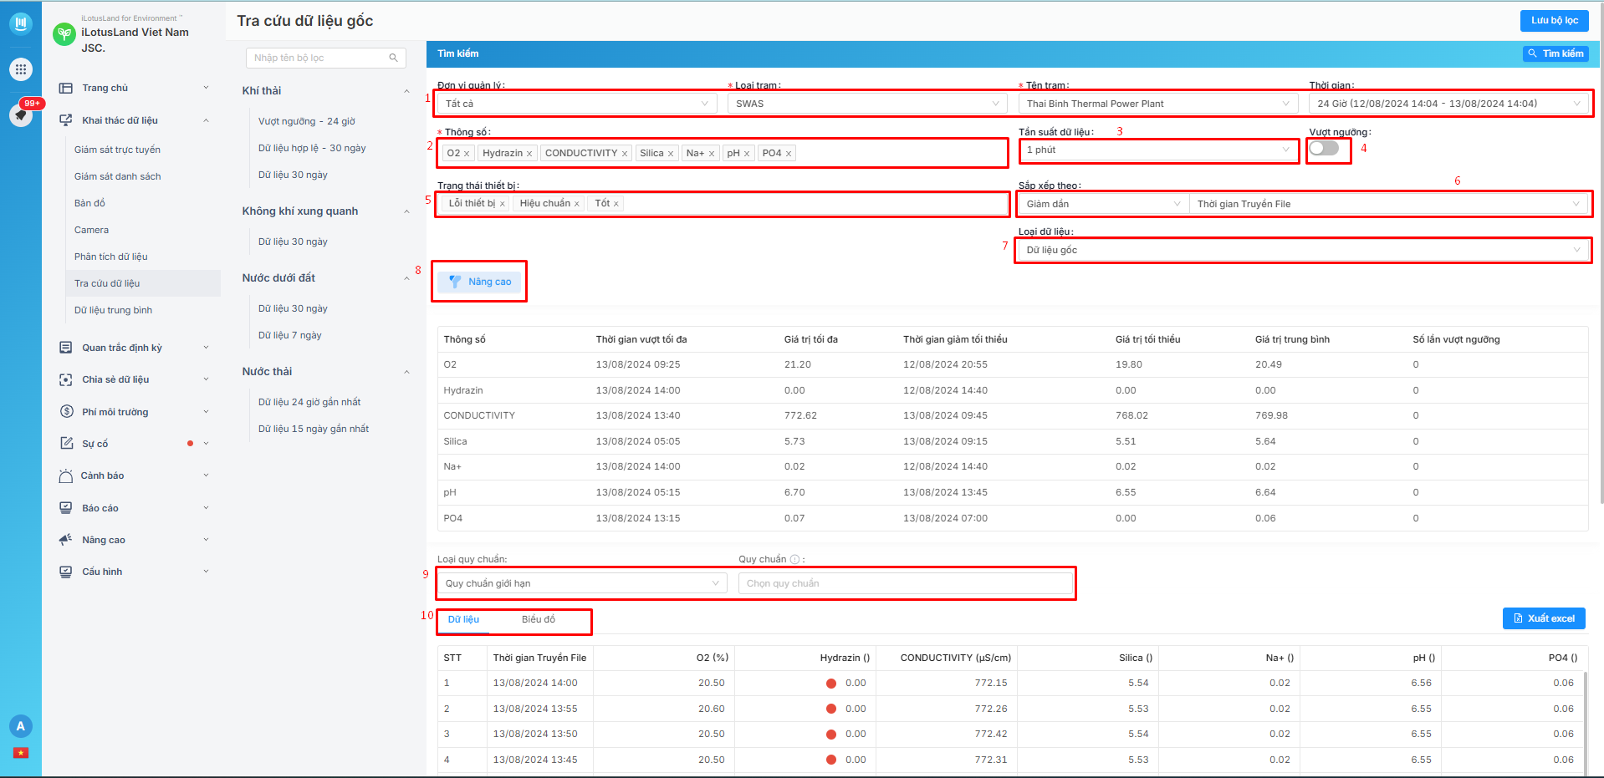1604x778 pixels.
Task: Remove the Hiệu chuẩn status tag
Action: click(577, 204)
